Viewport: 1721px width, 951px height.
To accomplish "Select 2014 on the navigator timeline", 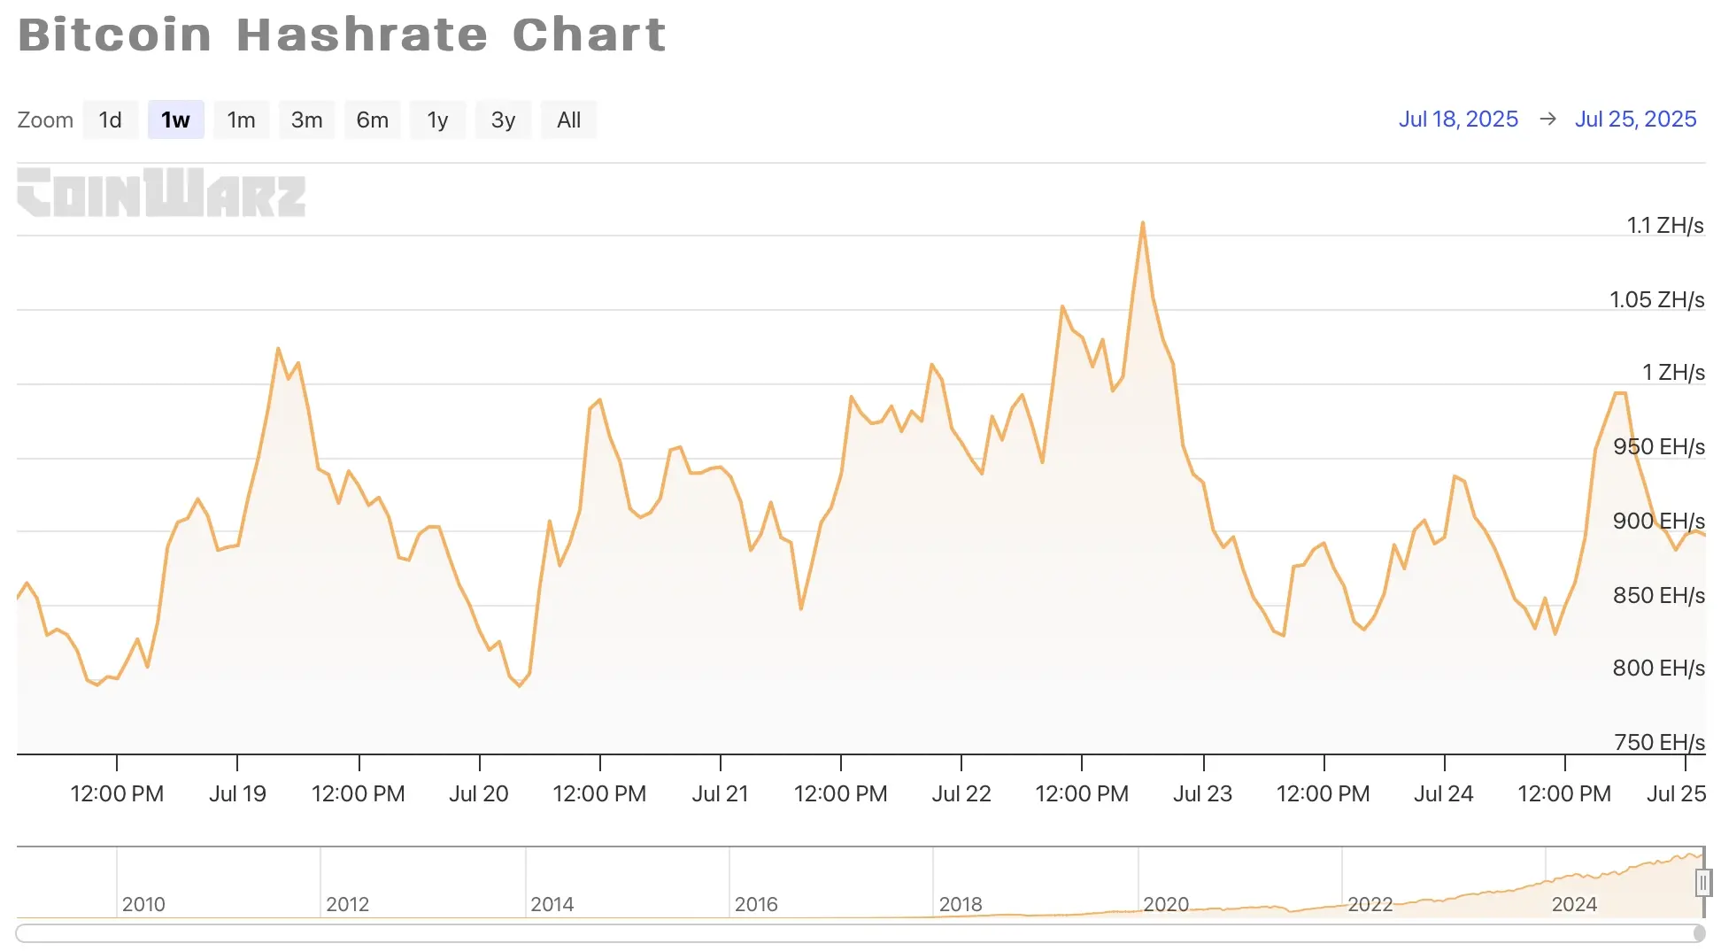I will click(x=552, y=904).
